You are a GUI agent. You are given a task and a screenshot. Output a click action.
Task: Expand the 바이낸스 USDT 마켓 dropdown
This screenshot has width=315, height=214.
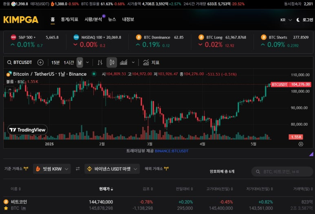[x=112, y=169]
